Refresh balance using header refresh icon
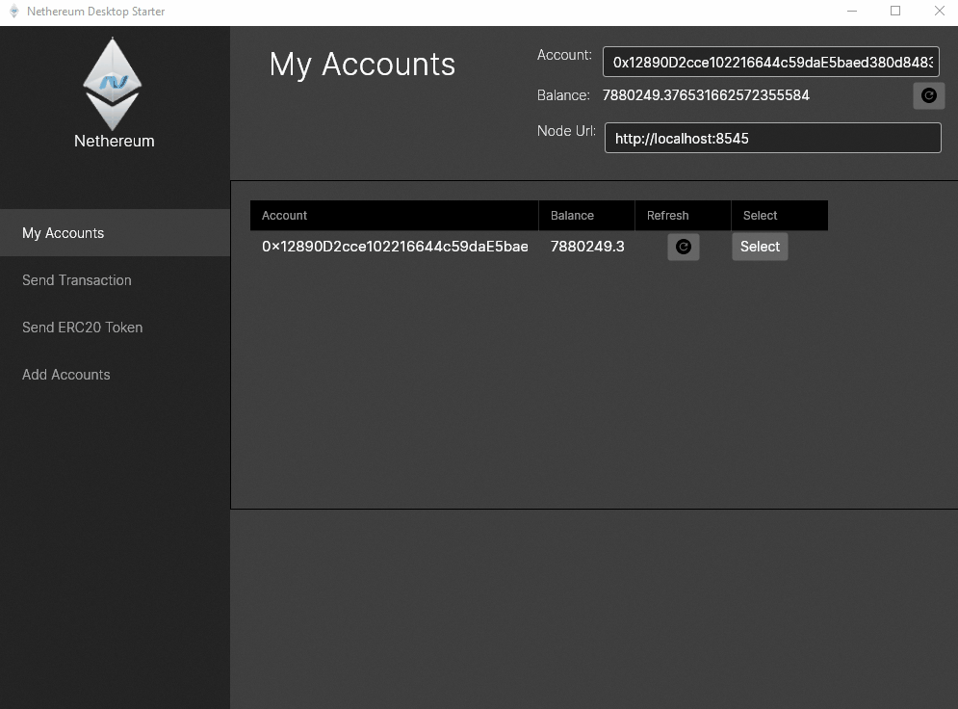 tap(929, 95)
